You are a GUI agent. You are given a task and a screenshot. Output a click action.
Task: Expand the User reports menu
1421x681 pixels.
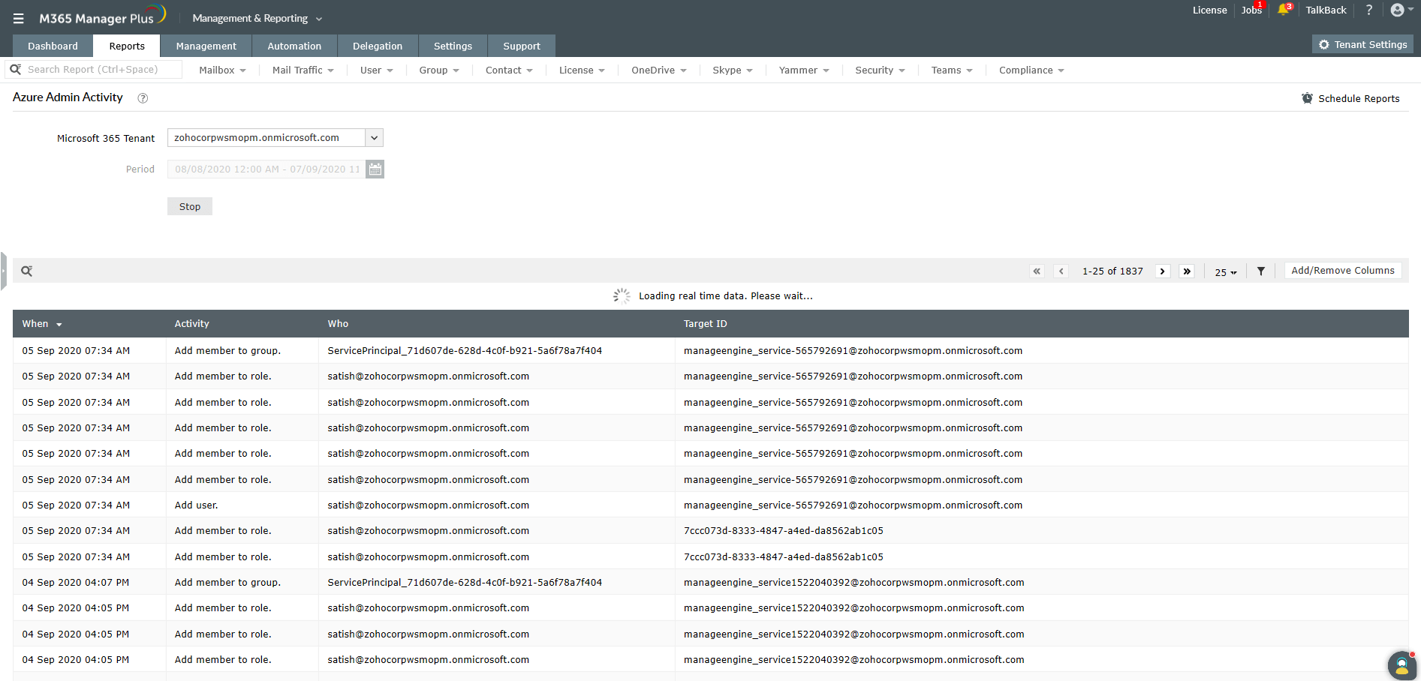point(376,70)
